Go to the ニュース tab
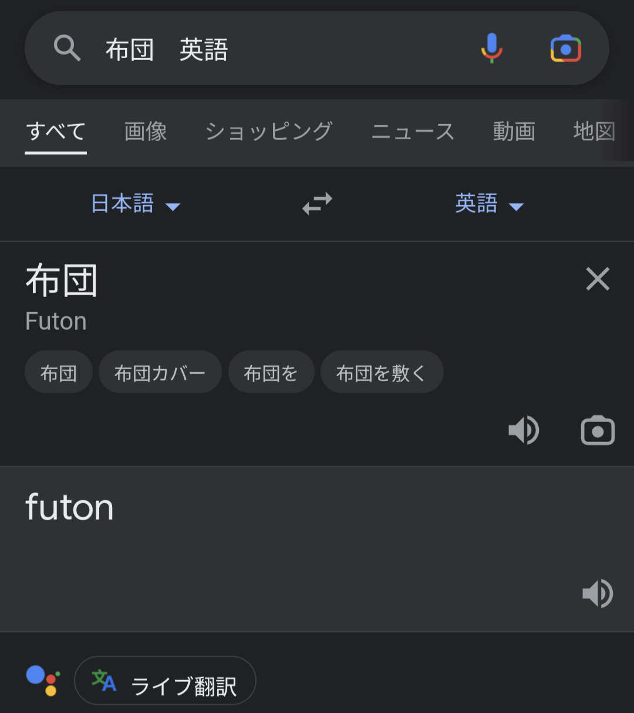This screenshot has height=713, width=634. (x=413, y=131)
